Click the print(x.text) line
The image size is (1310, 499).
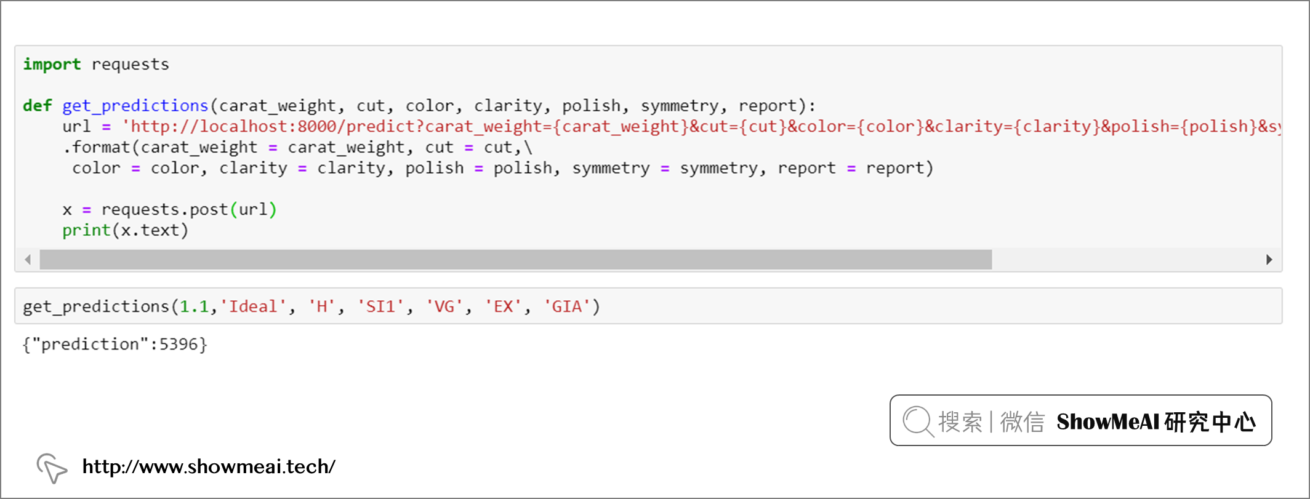click(125, 231)
